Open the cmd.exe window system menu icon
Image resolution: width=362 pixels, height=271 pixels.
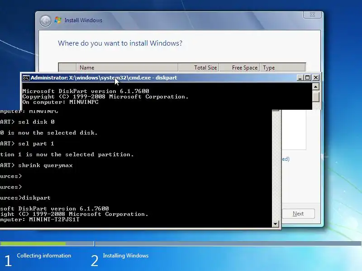coord(26,78)
